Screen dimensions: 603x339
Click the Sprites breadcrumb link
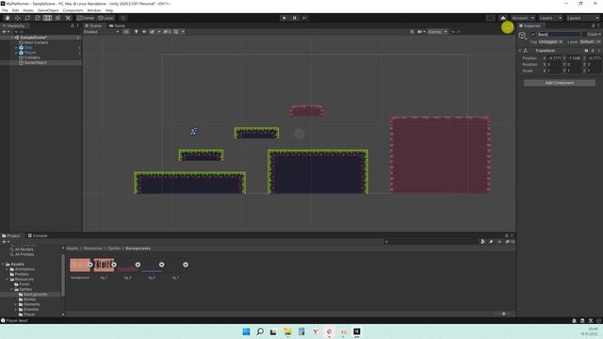pos(114,249)
